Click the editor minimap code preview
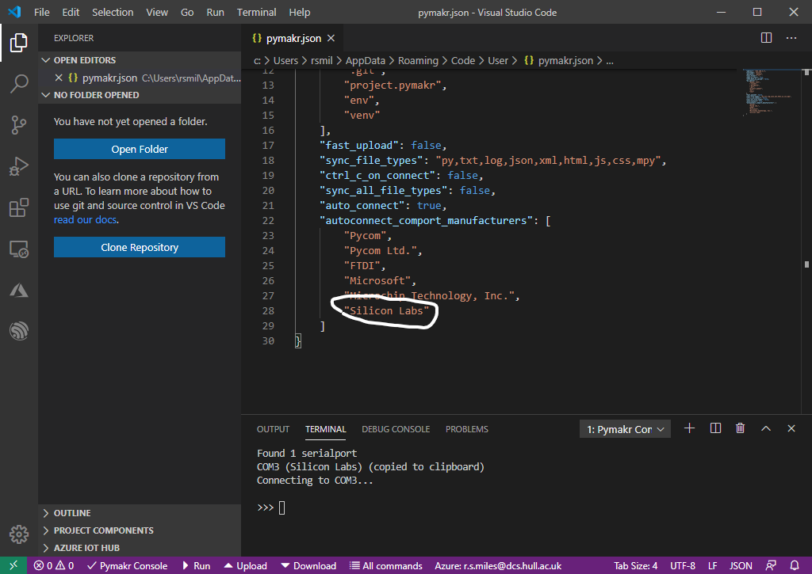Screen dimensions: 812x574 click(x=768, y=92)
